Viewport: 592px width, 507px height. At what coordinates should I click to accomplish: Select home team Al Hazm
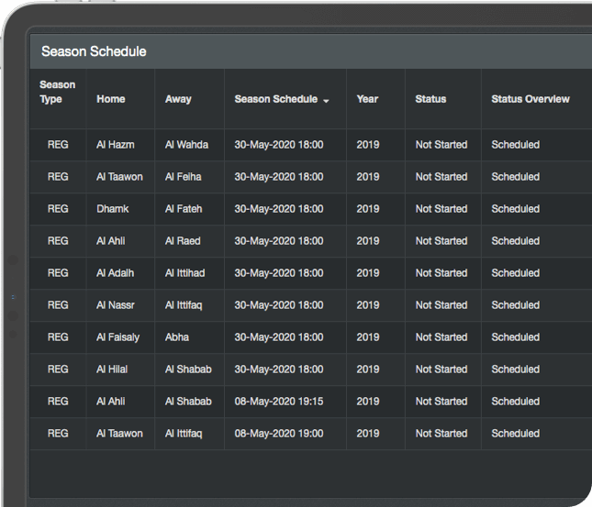[115, 145]
